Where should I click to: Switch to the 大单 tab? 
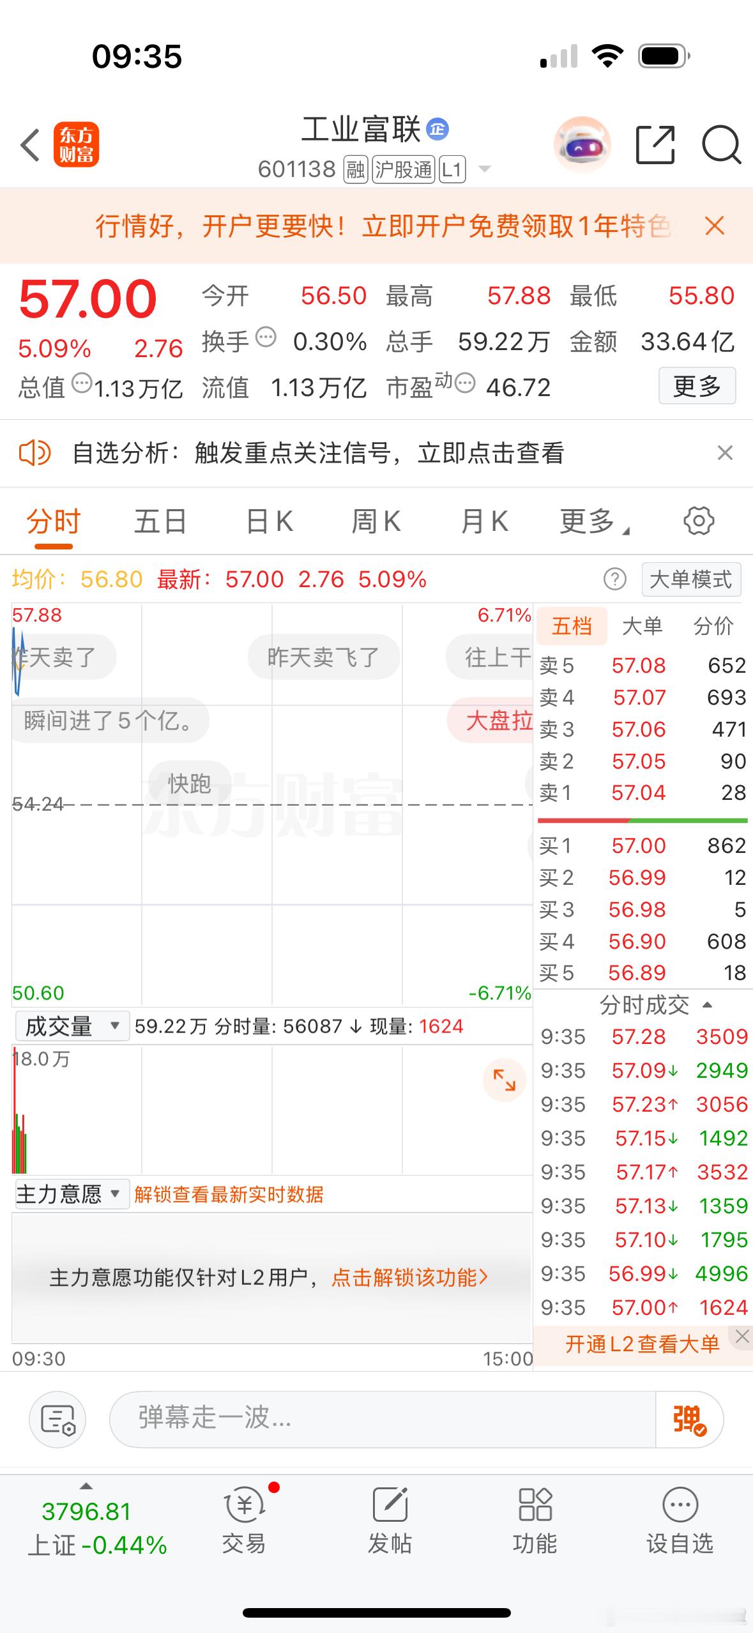pyautogui.click(x=642, y=626)
